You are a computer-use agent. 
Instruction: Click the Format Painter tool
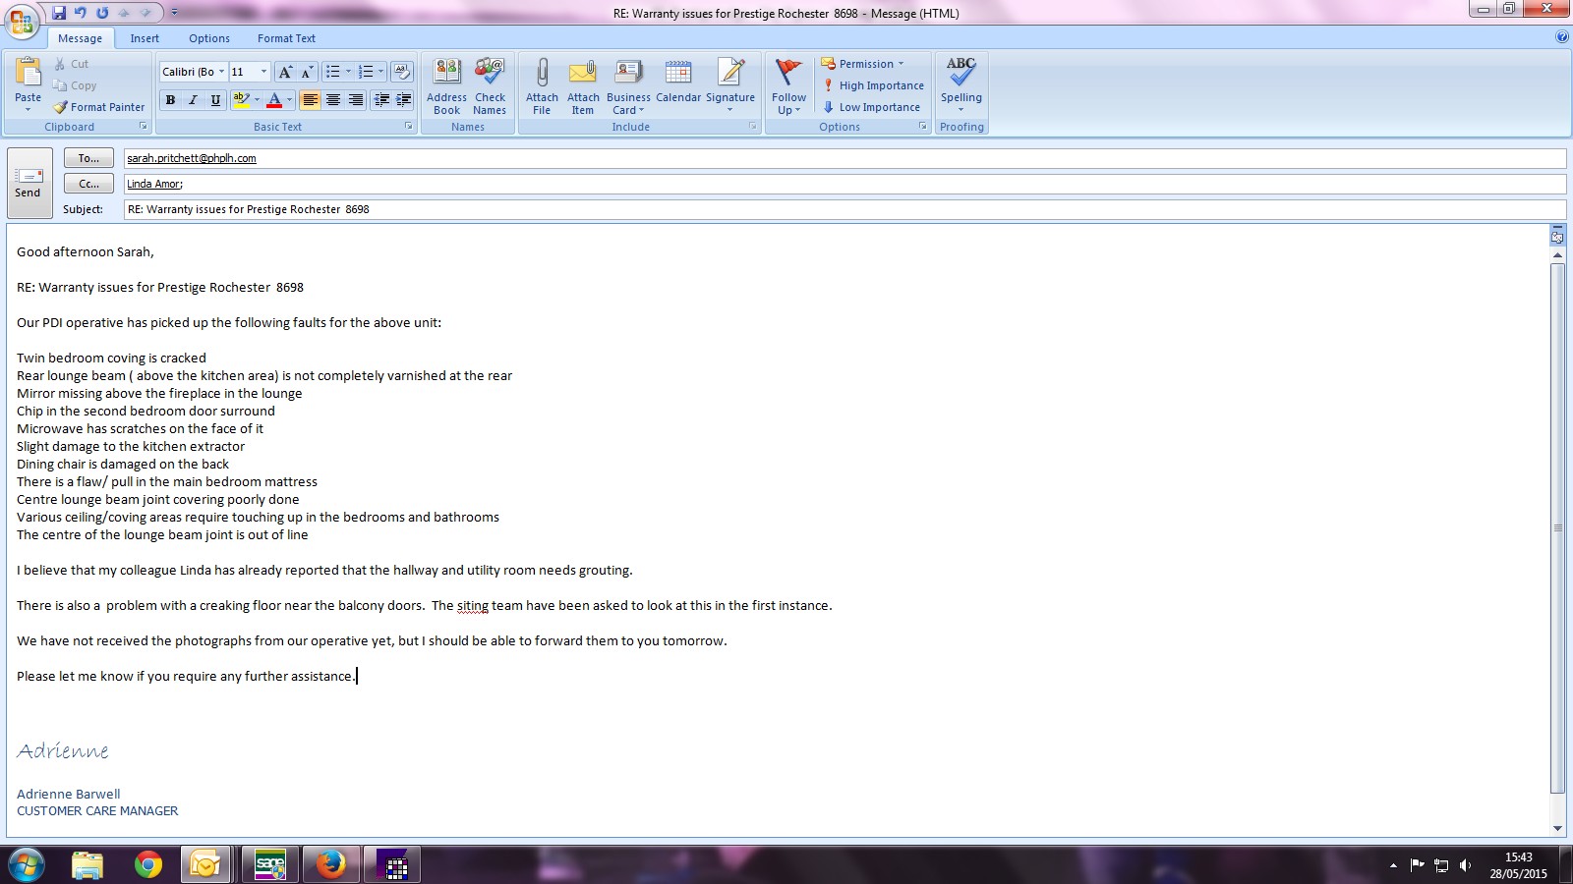click(x=99, y=107)
